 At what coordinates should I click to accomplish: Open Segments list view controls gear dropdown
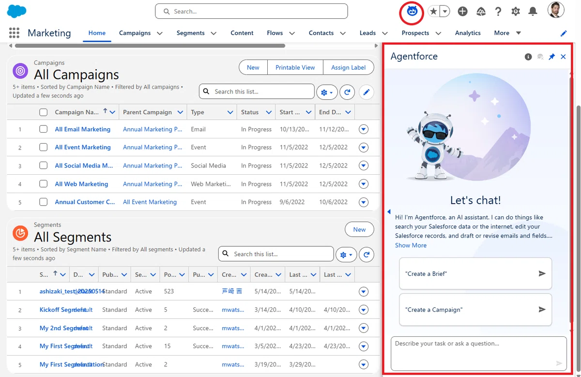point(346,255)
